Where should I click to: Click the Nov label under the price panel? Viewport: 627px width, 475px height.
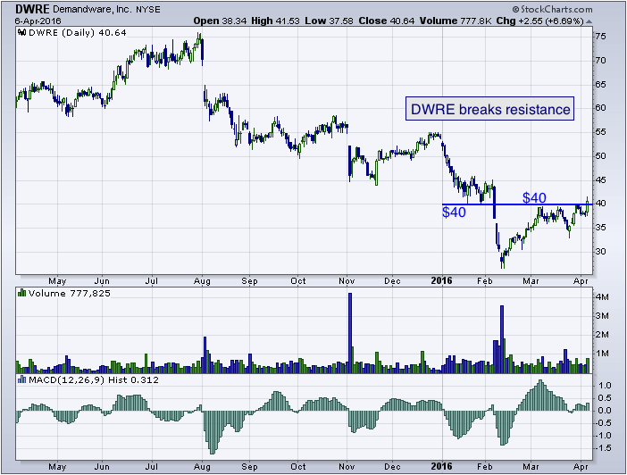pos(347,281)
